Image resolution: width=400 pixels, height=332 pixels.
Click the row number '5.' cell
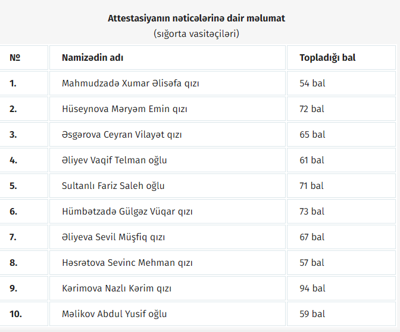24,185
